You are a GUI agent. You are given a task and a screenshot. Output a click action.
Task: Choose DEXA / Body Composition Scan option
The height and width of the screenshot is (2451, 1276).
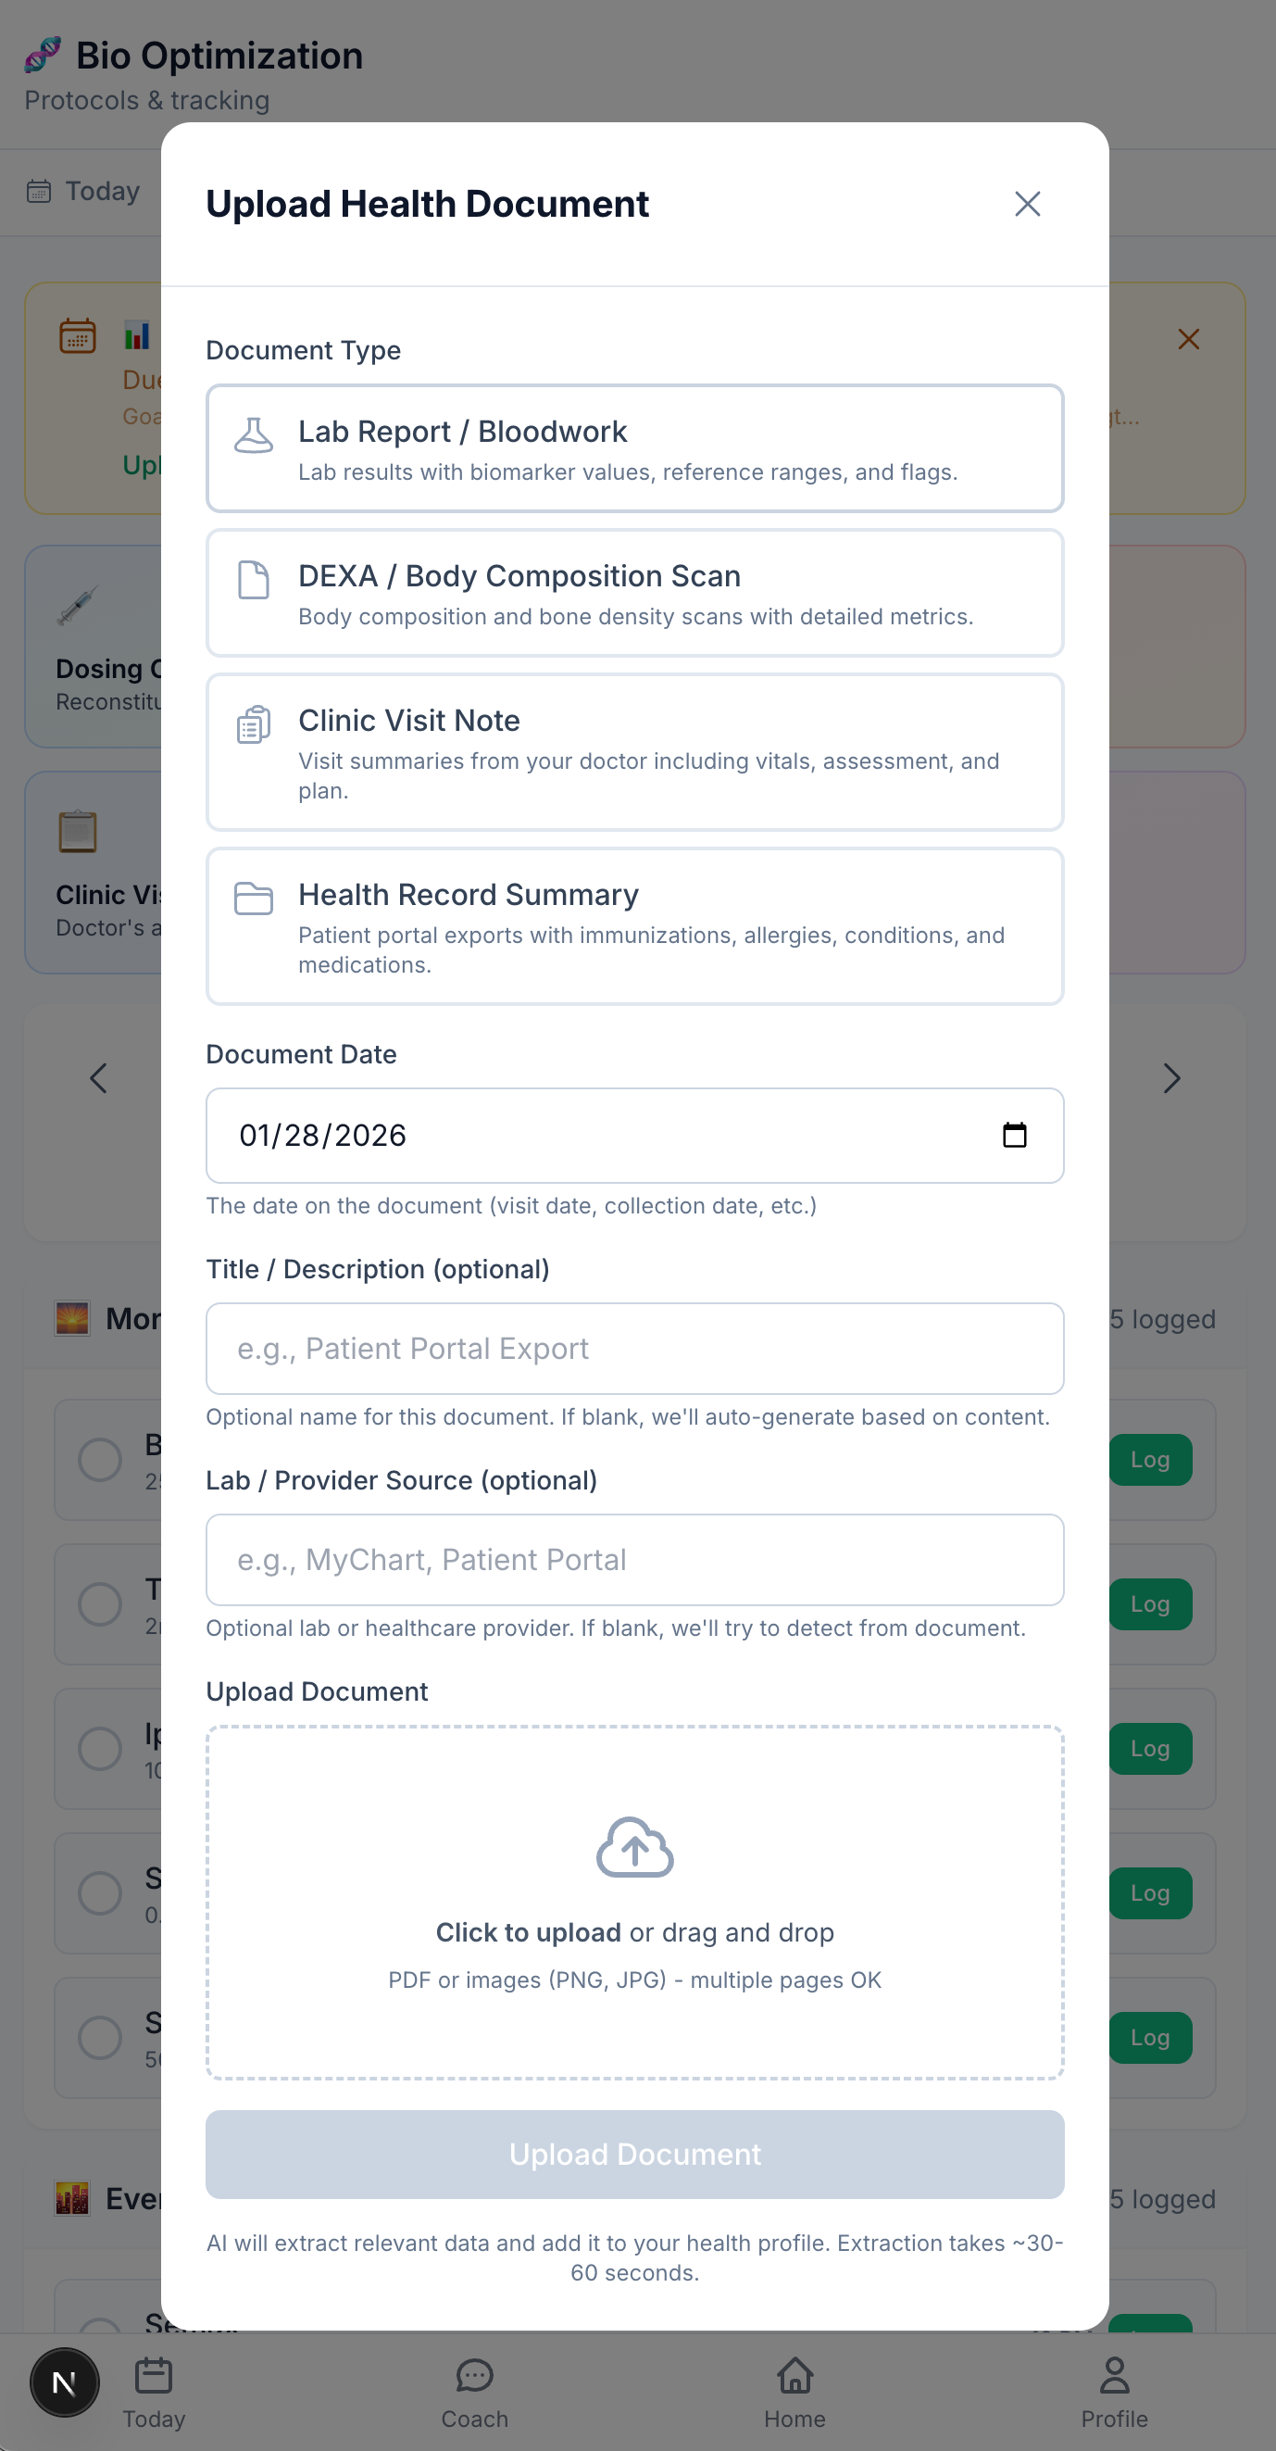634,593
